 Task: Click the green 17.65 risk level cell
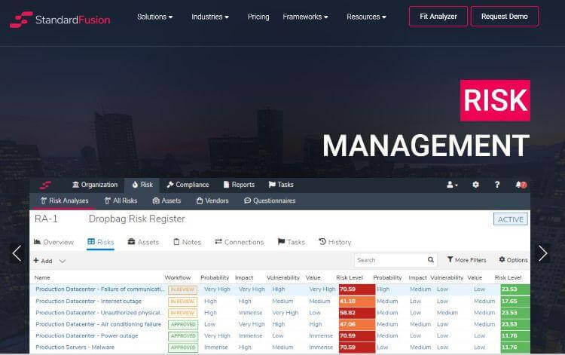click(x=515, y=301)
